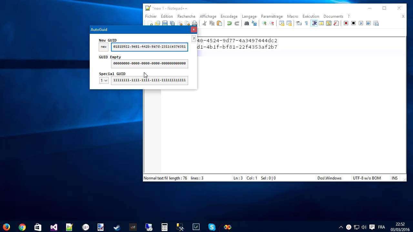Click the UTF-8 w/o BOM encoding status
Image resolution: width=413 pixels, height=232 pixels.
point(367,178)
